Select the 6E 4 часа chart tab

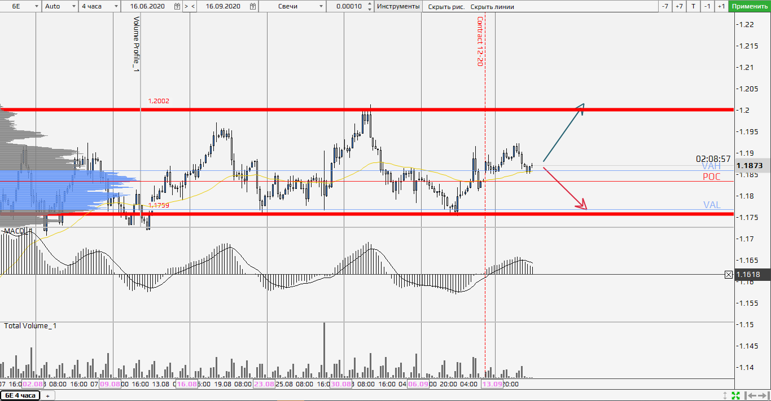coord(20,395)
